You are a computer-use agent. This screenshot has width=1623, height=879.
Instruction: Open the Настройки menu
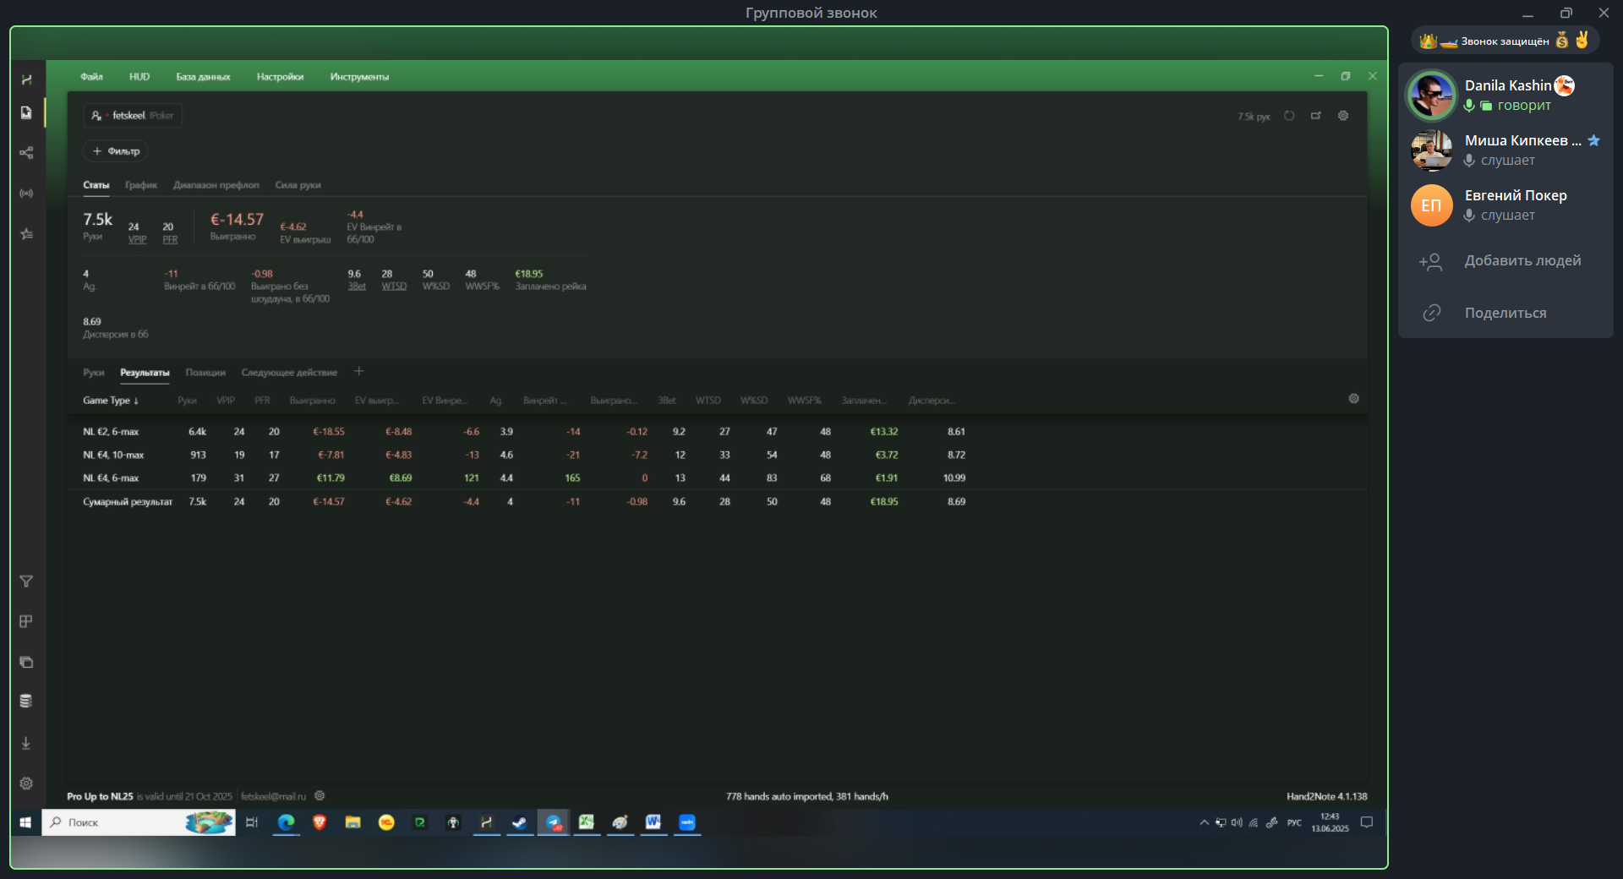click(280, 77)
